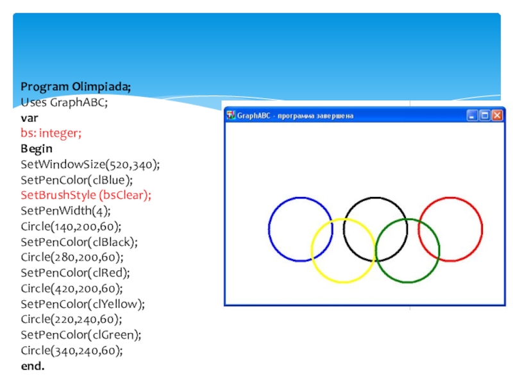Click the "var" keyword line

tap(29, 118)
